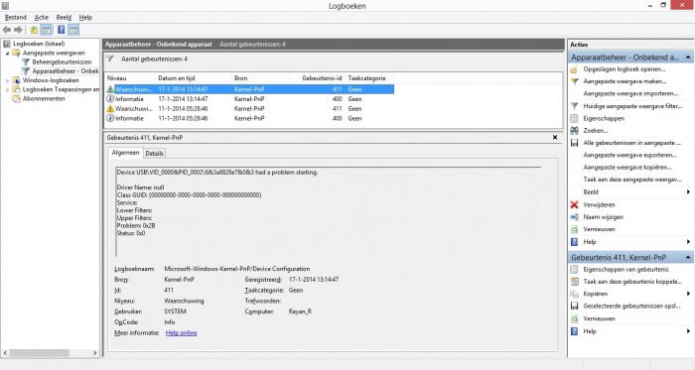Select Abonnementen in the tree
Image resolution: width=695 pixels, height=370 pixels.
click(x=44, y=98)
